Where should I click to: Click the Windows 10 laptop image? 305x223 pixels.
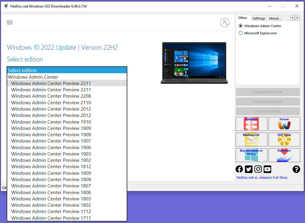[194, 63]
